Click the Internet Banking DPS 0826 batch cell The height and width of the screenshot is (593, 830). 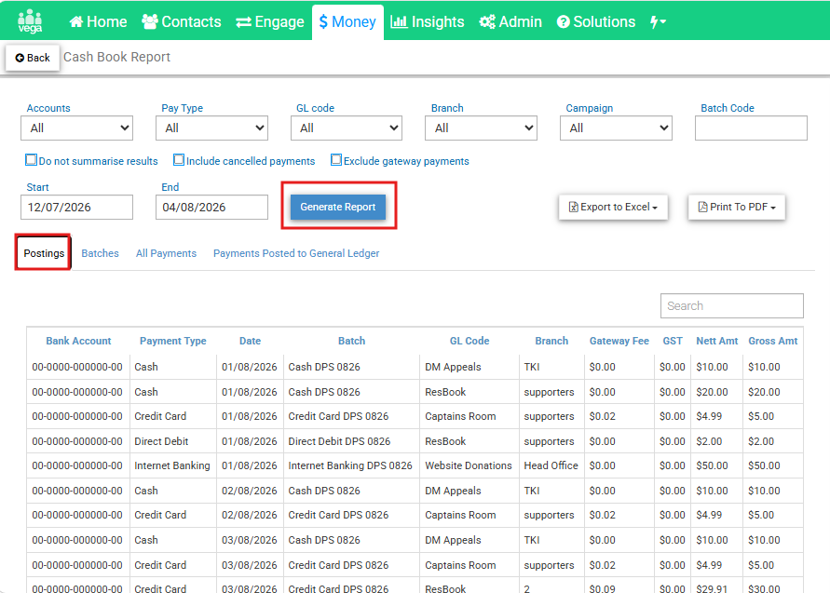(x=350, y=465)
